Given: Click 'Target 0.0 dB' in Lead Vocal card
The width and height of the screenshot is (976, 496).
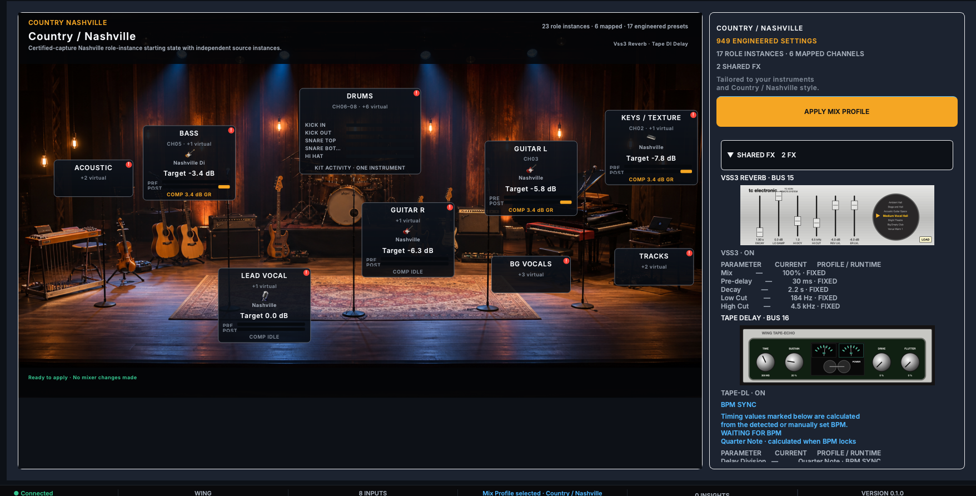Looking at the screenshot, I should (x=264, y=316).
